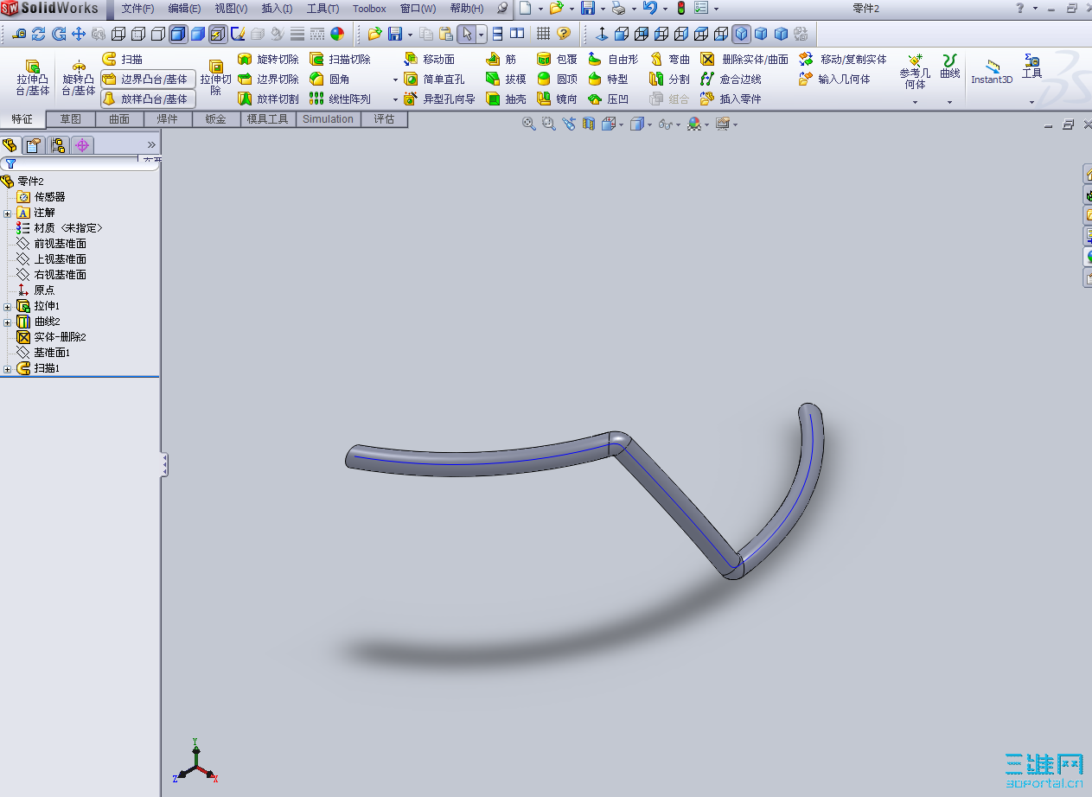Expand the 拉伸1 feature node

tap(8, 306)
